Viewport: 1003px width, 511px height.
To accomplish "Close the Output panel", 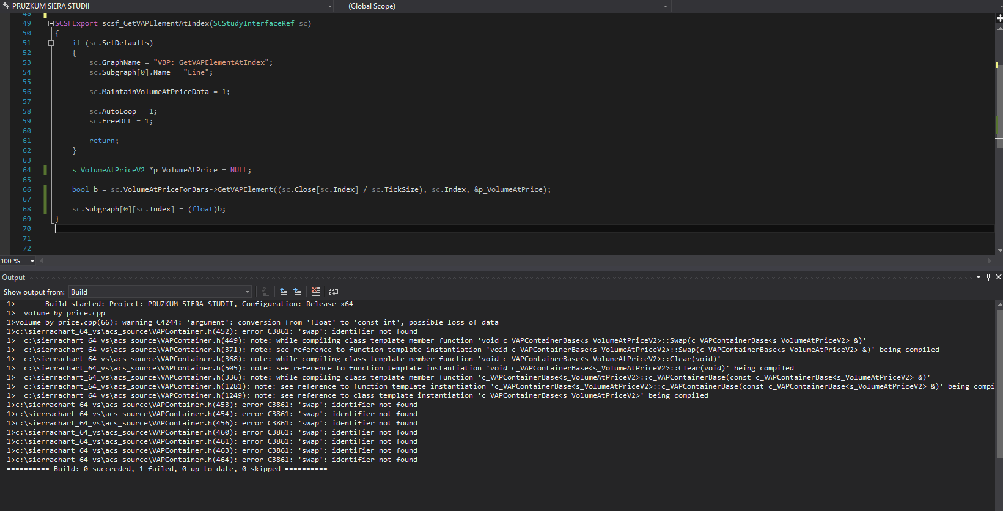I will (x=999, y=277).
